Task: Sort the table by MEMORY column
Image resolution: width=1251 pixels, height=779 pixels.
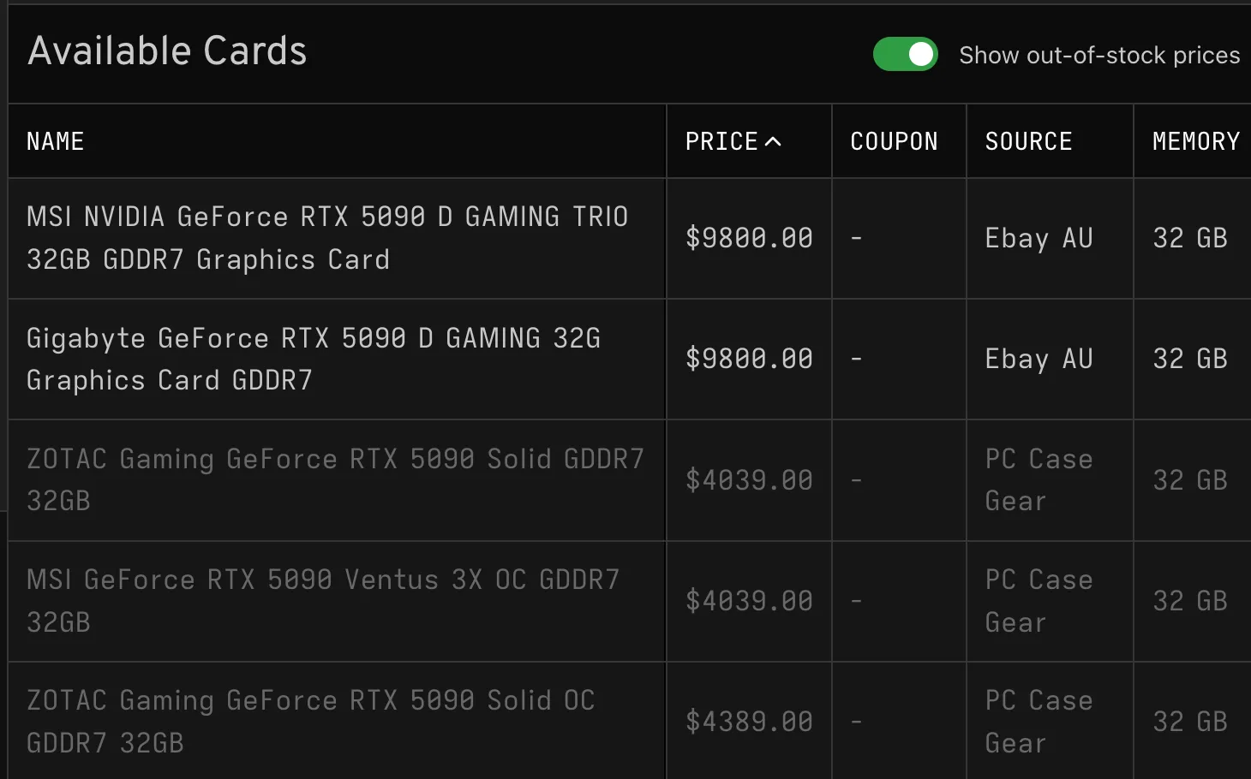Action: tap(1194, 140)
